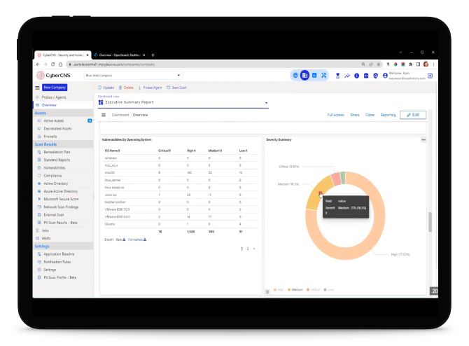
Task: Download the Raw export file
Action: (123, 239)
